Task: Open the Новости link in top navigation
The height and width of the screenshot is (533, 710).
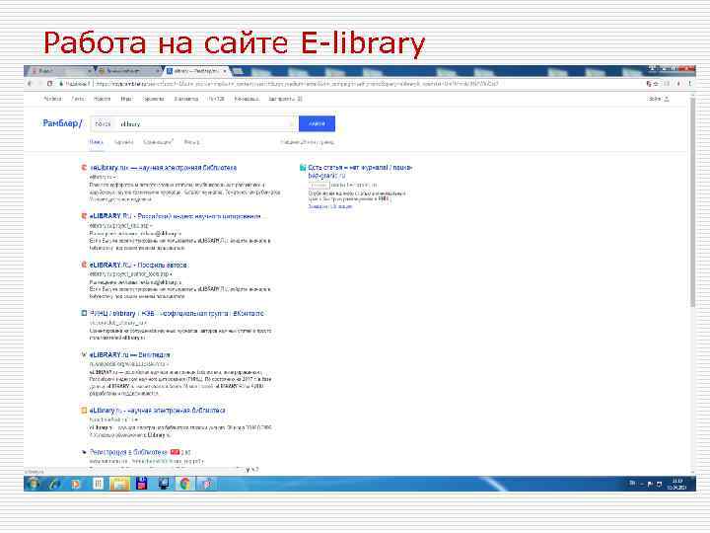Action: 102,99
